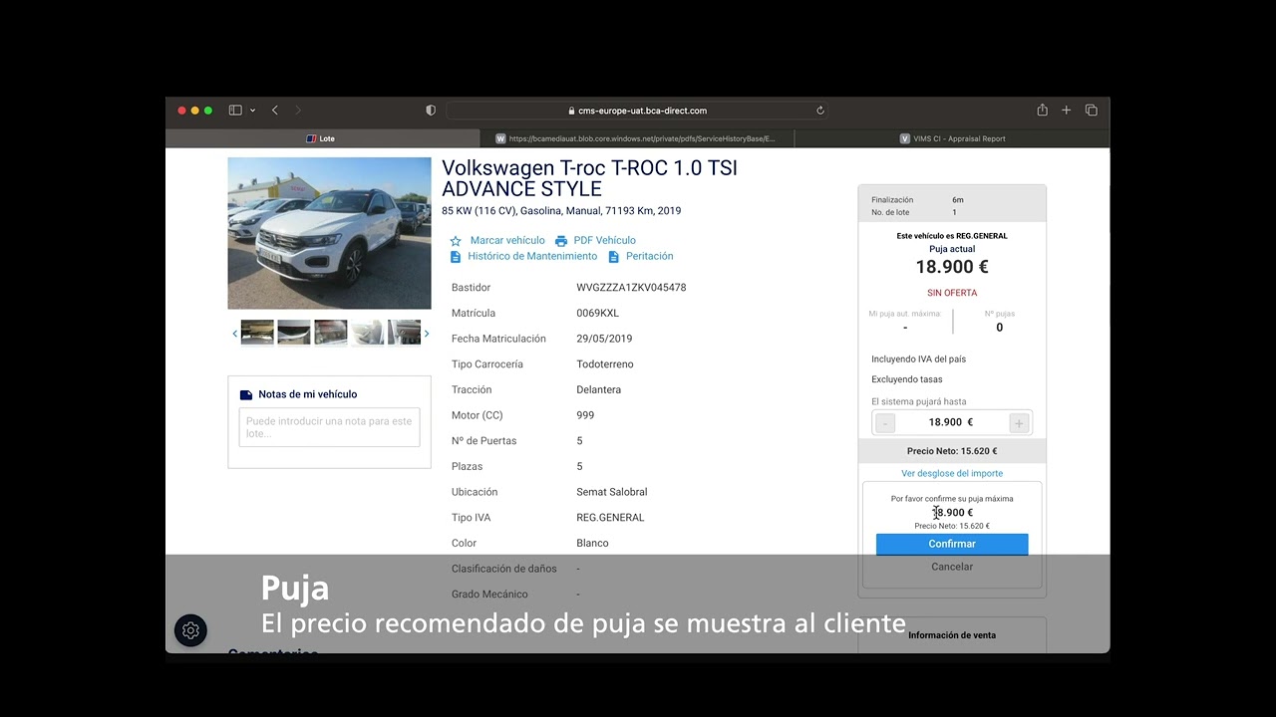Viewport: 1276px width, 717px height.
Task: Click vehicle title Volkswagen T-roc
Action: (x=589, y=178)
